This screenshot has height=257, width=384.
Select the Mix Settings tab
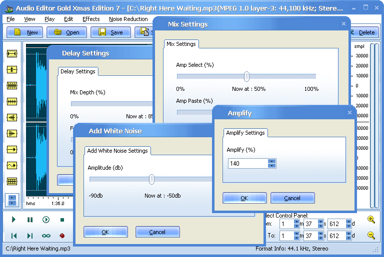181,44
